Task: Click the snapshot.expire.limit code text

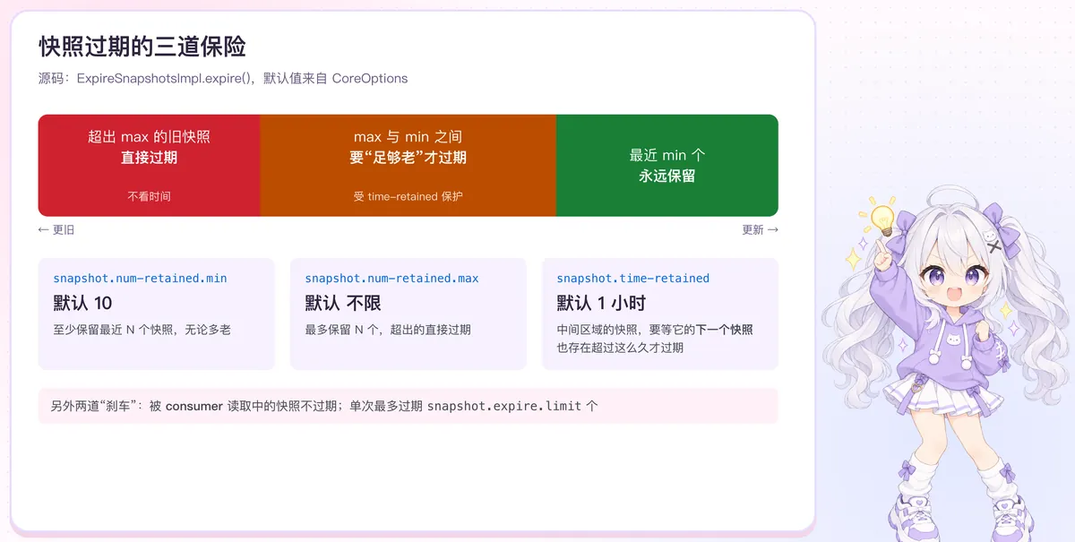Action: coord(504,406)
